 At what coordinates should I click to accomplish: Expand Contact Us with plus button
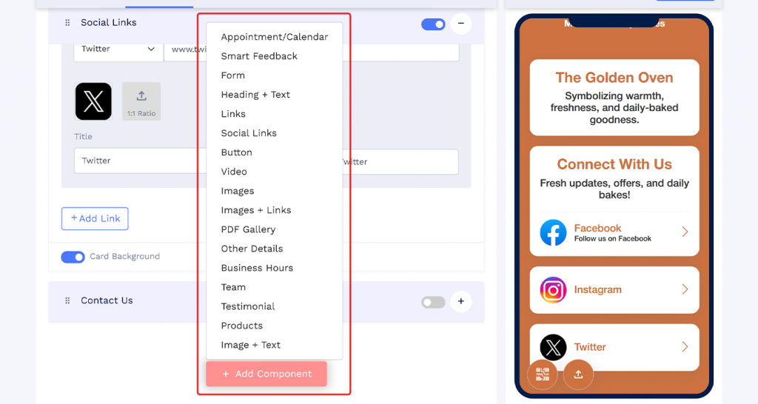461,301
